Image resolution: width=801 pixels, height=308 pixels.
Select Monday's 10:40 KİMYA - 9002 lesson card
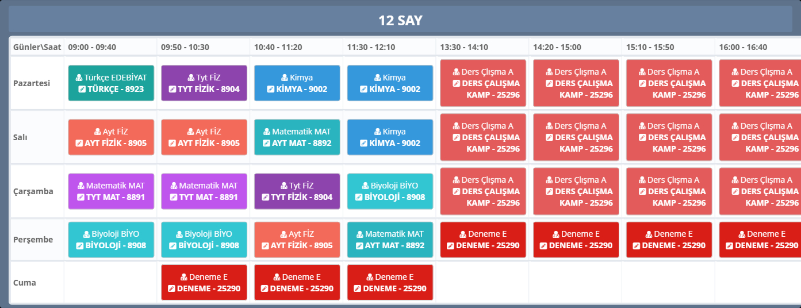297,83
